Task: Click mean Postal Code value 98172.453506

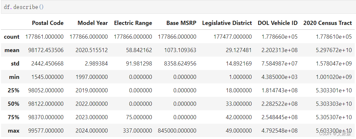Action: (x=46, y=50)
